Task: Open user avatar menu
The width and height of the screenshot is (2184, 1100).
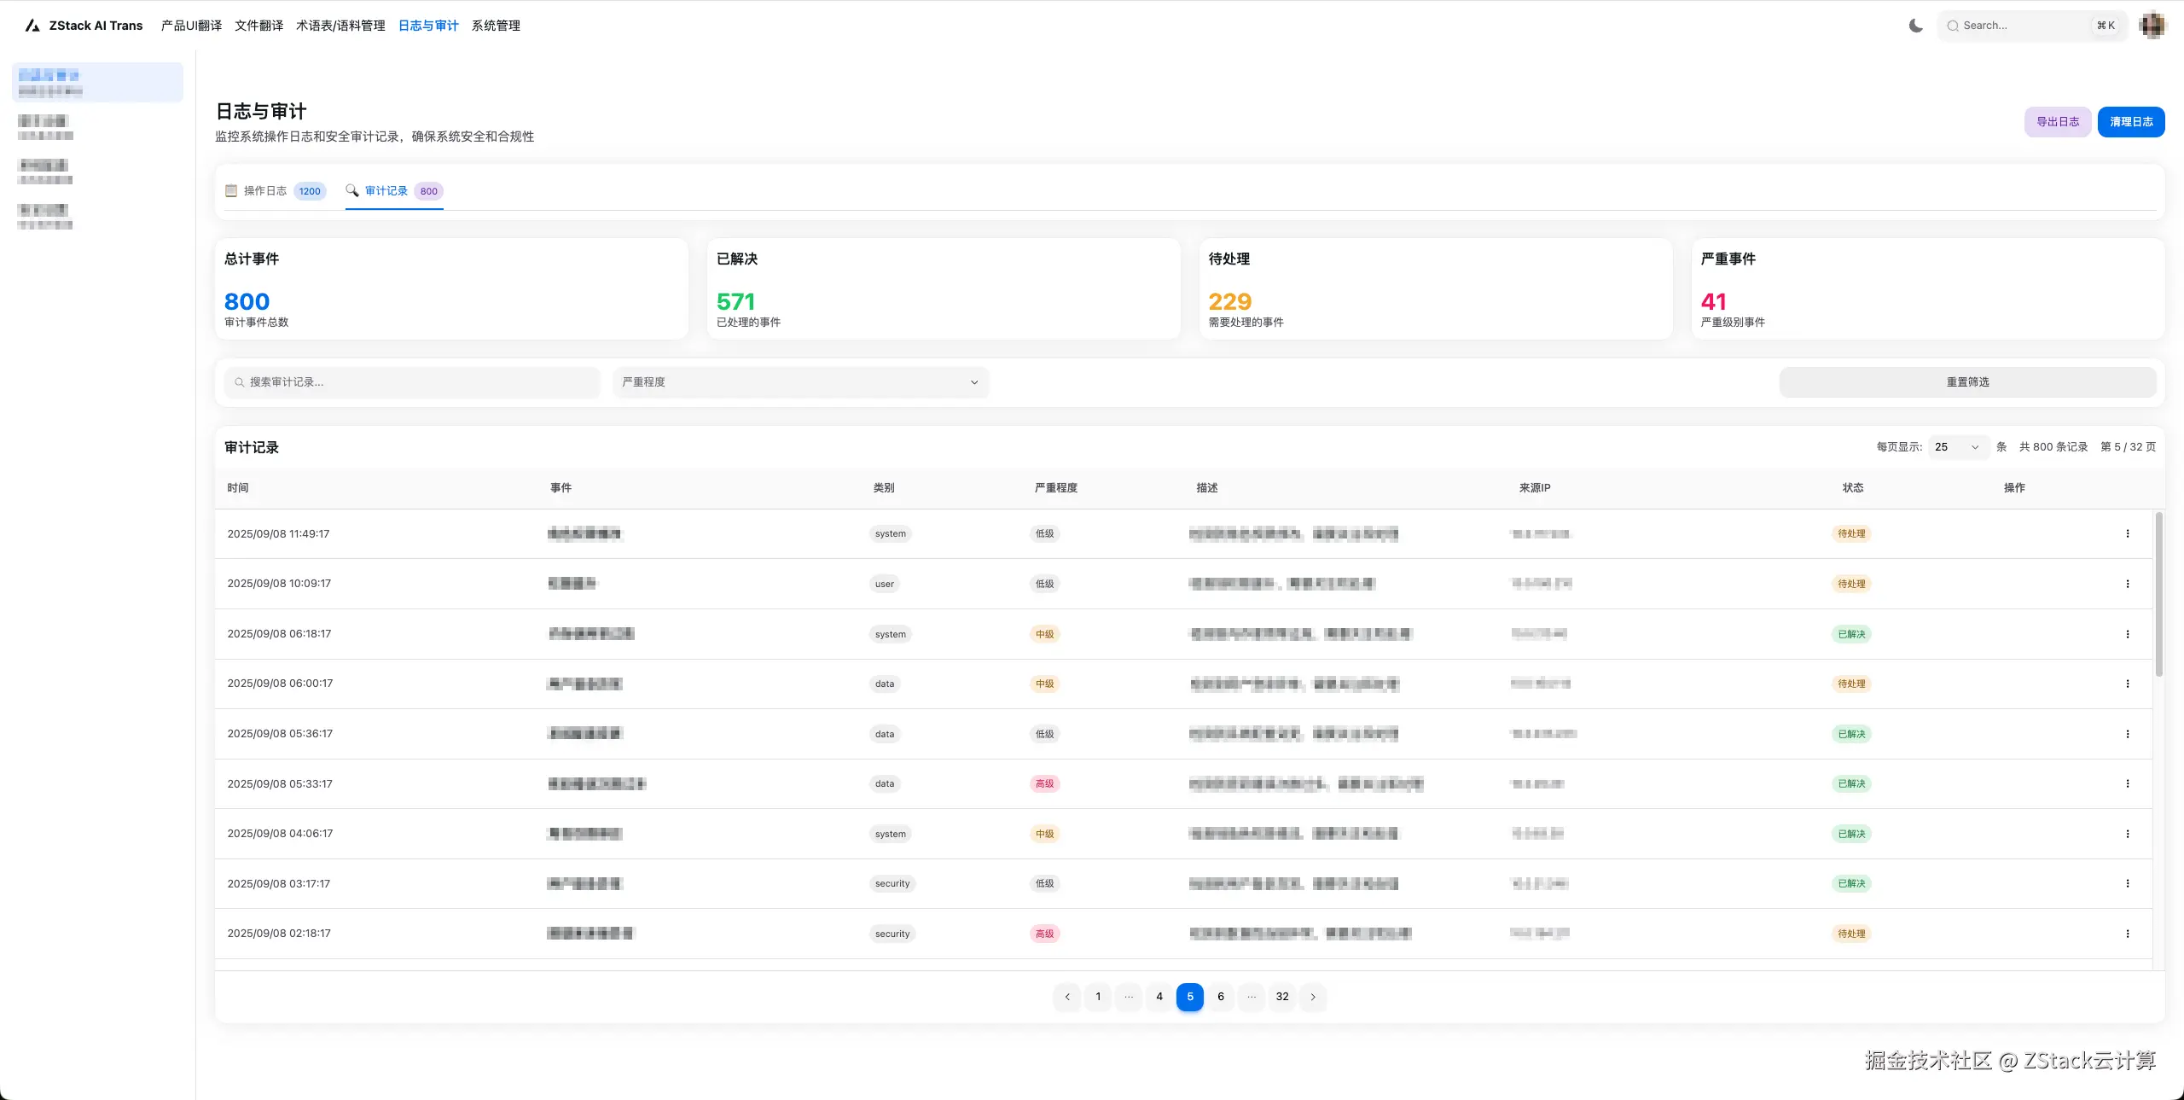Action: (x=2152, y=26)
